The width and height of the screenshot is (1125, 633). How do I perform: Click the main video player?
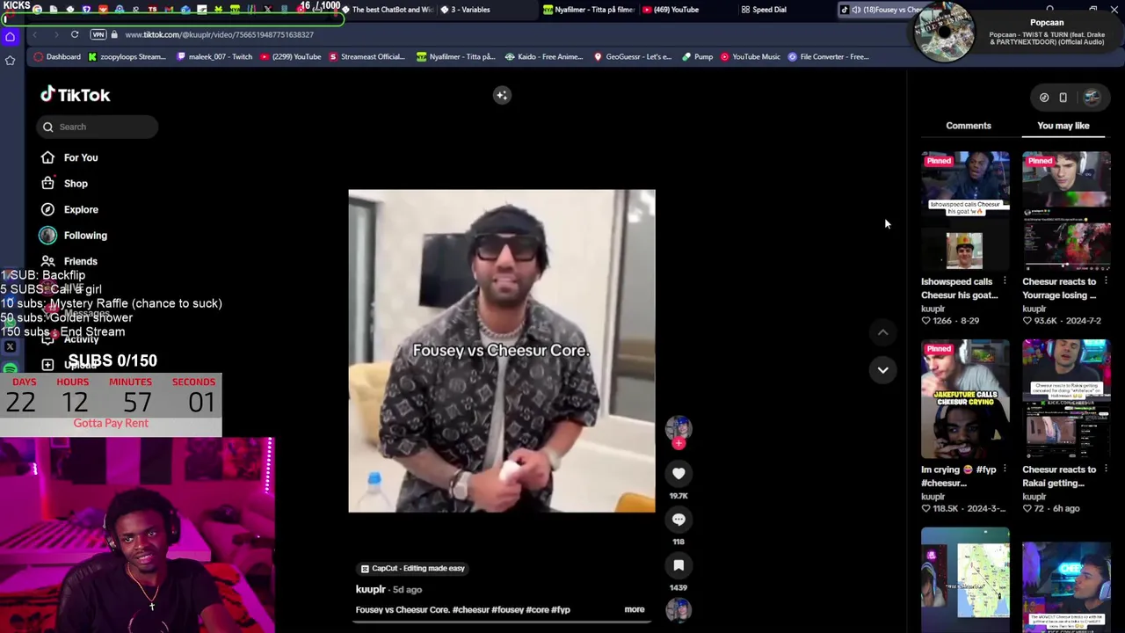pos(502,351)
